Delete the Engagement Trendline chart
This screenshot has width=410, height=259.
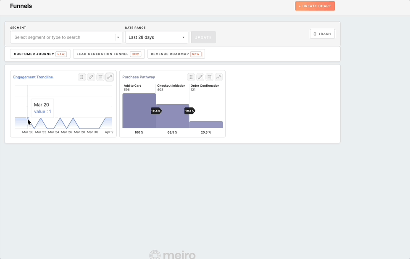[x=100, y=77]
